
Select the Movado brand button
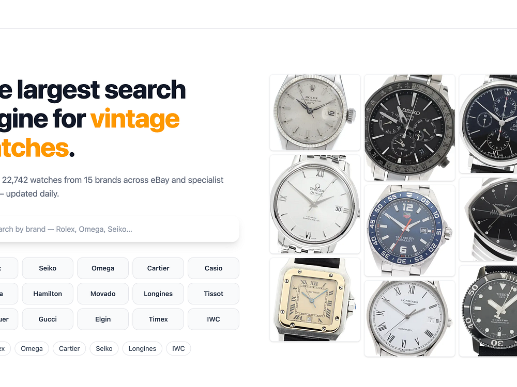tap(103, 294)
